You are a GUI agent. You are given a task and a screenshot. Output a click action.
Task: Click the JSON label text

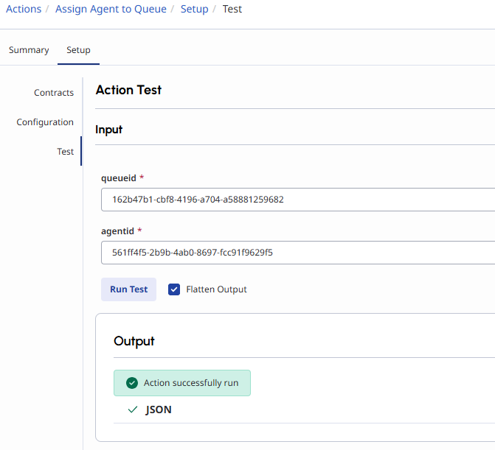[x=159, y=409]
